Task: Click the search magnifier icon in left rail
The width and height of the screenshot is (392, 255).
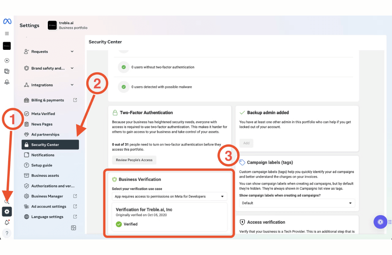Action: pyautogui.click(x=7, y=202)
